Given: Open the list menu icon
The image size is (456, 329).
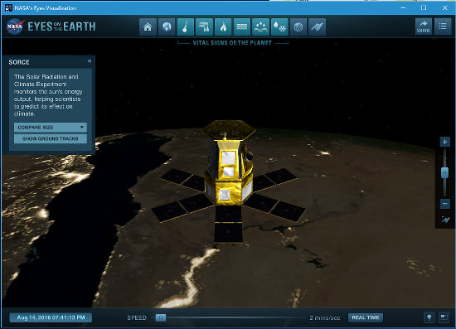Looking at the screenshot, I should (x=443, y=27).
